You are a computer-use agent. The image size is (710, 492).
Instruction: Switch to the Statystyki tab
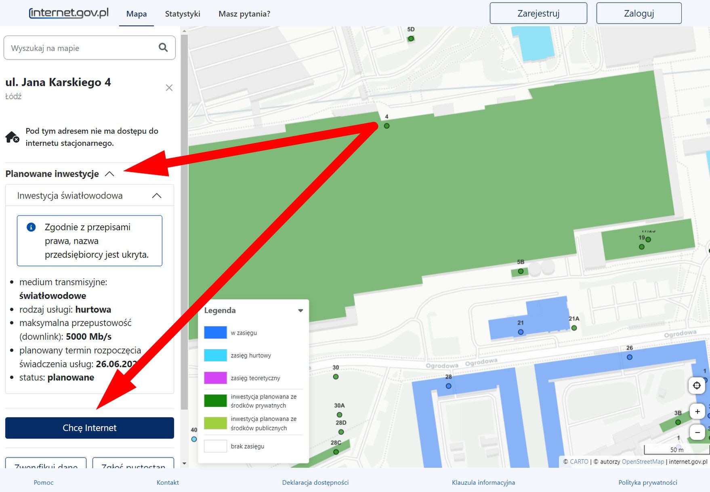182,13
